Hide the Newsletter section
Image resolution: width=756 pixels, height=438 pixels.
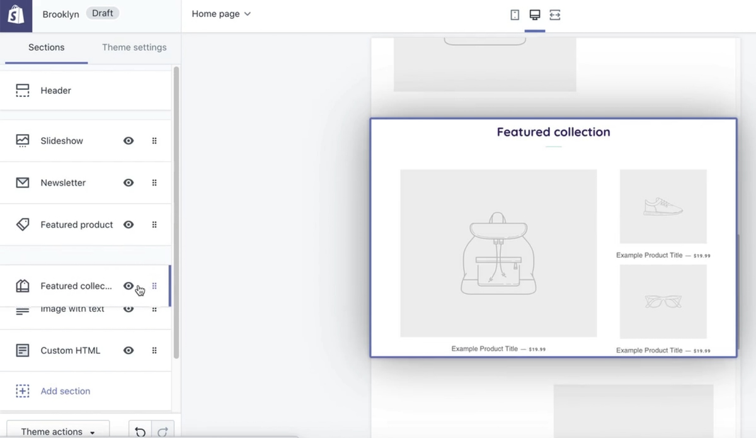tap(129, 182)
